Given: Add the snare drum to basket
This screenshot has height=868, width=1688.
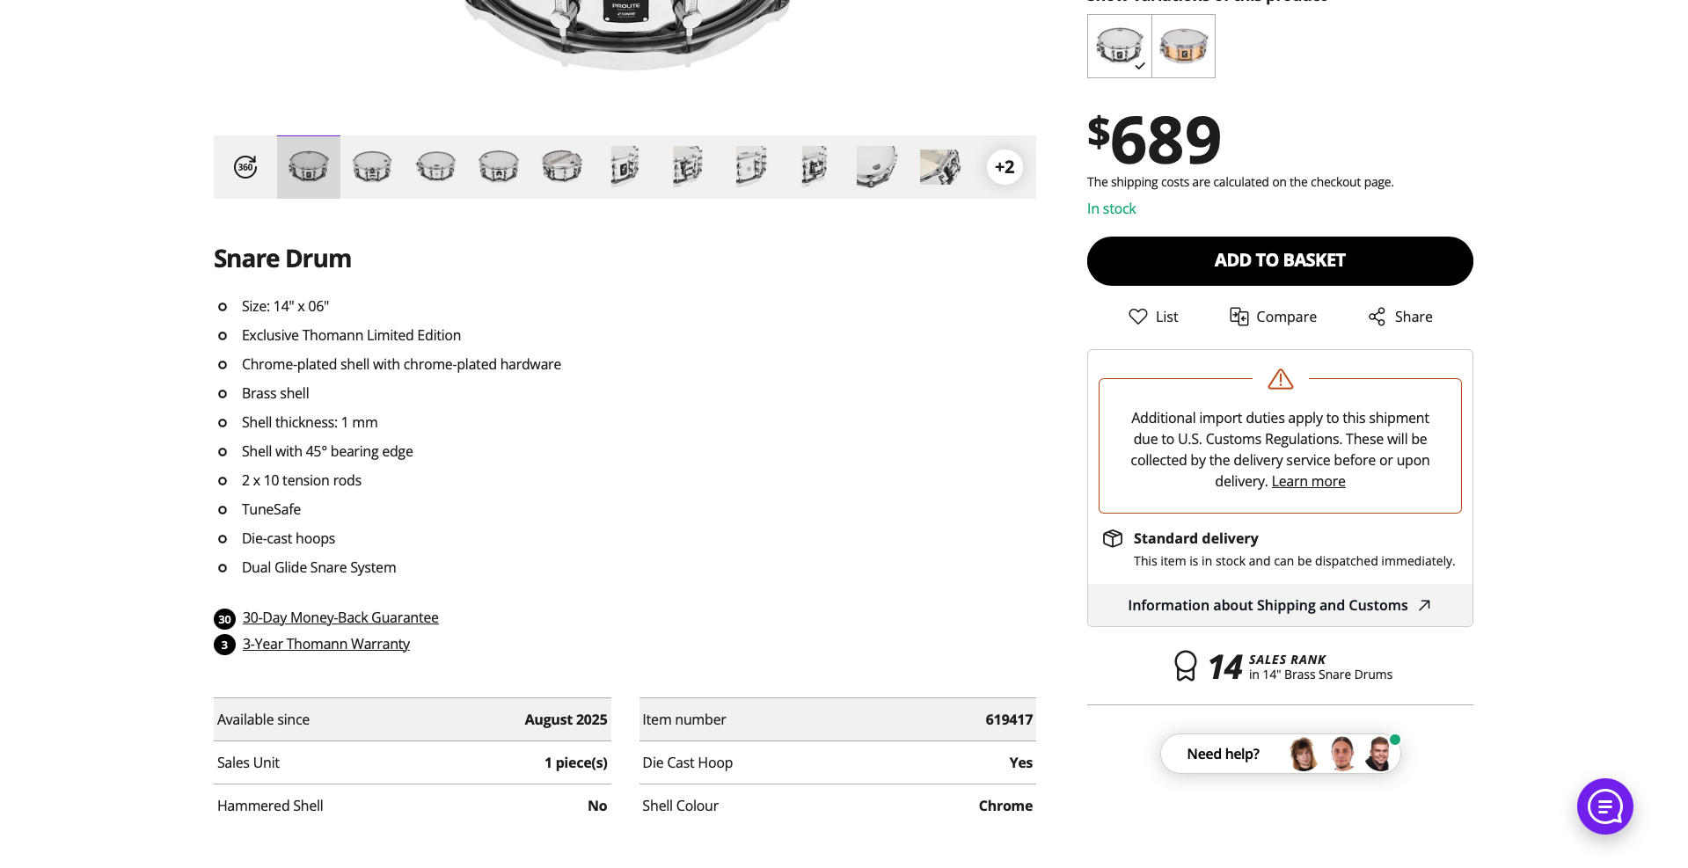Looking at the screenshot, I should 1280,260.
